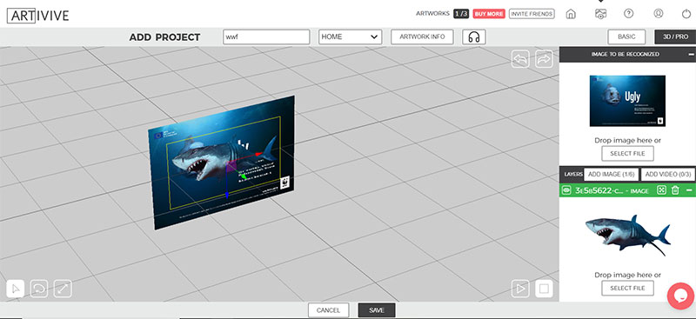
Task: Go to the home icon
Action: [571, 14]
